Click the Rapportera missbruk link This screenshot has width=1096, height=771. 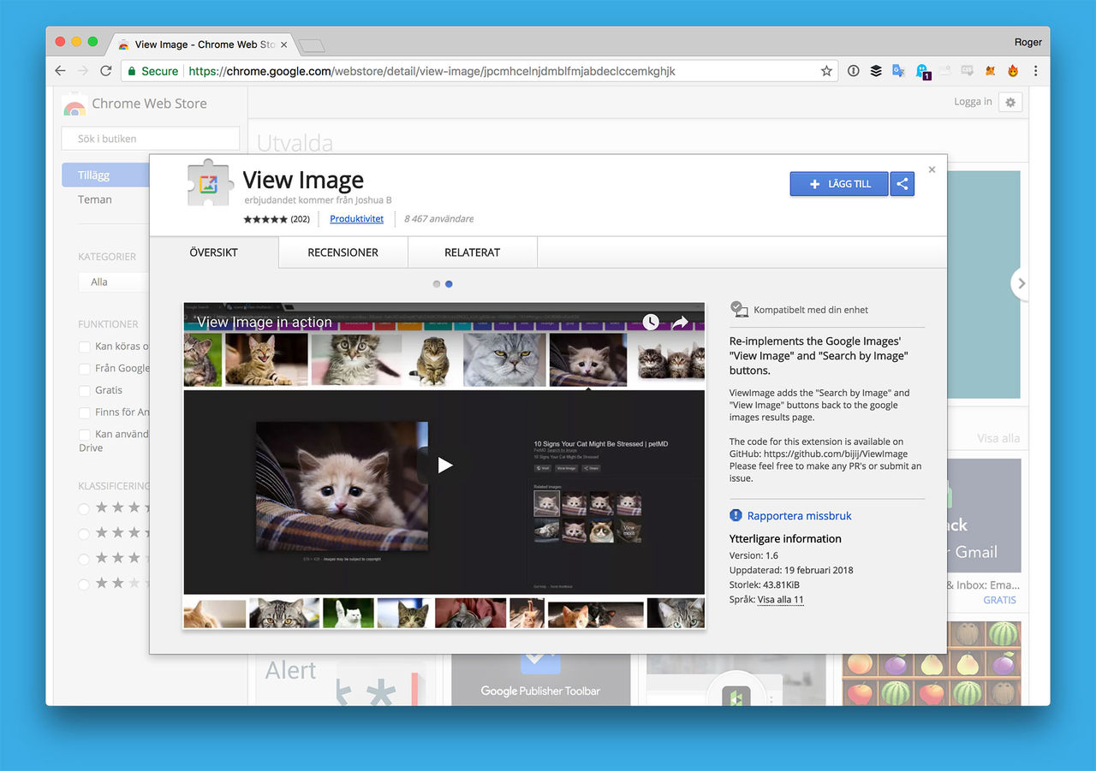pyautogui.click(x=798, y=515)
